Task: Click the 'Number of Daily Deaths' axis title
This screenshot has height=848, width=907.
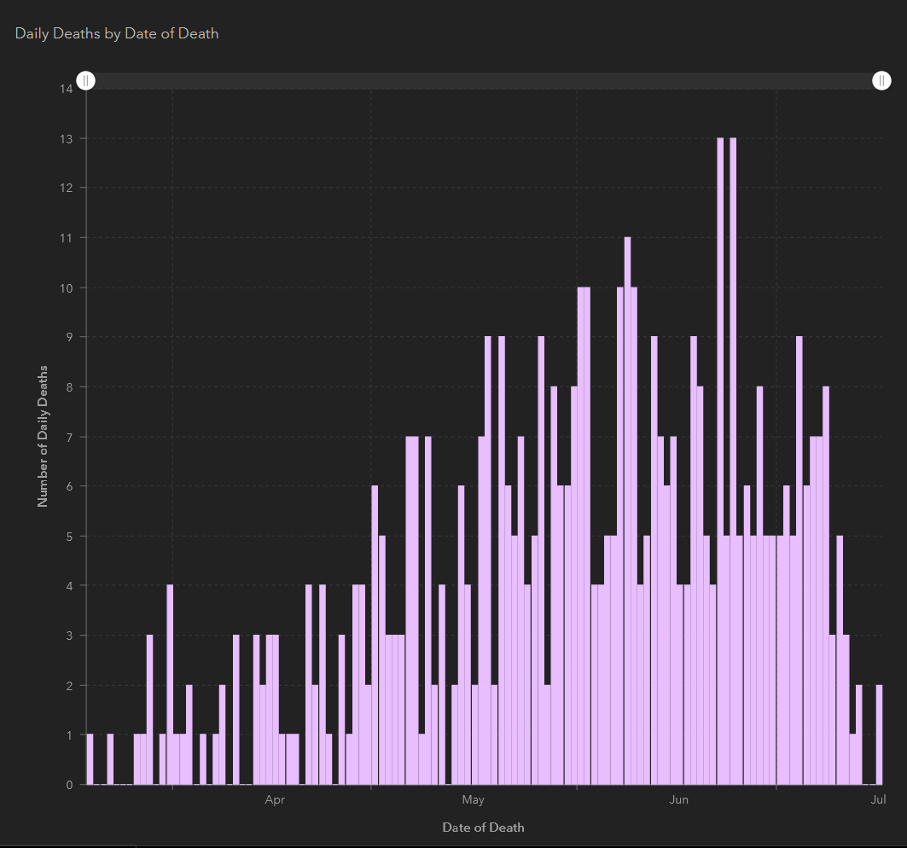Action: point(42,437)
